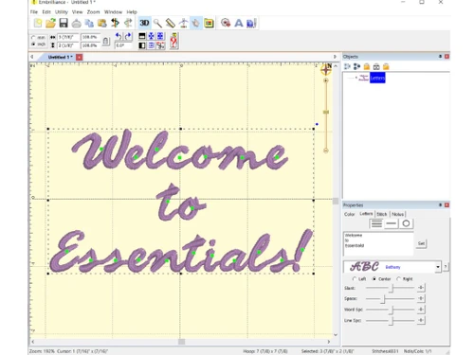Click the red question mark help icon
474x355 pixels.
pyautogui.click(x=173, y=41)
